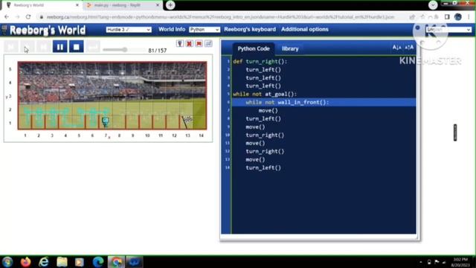Screen dimensions: 476x268
Task: Bookmark this page with the star icon
Action: 422,17
